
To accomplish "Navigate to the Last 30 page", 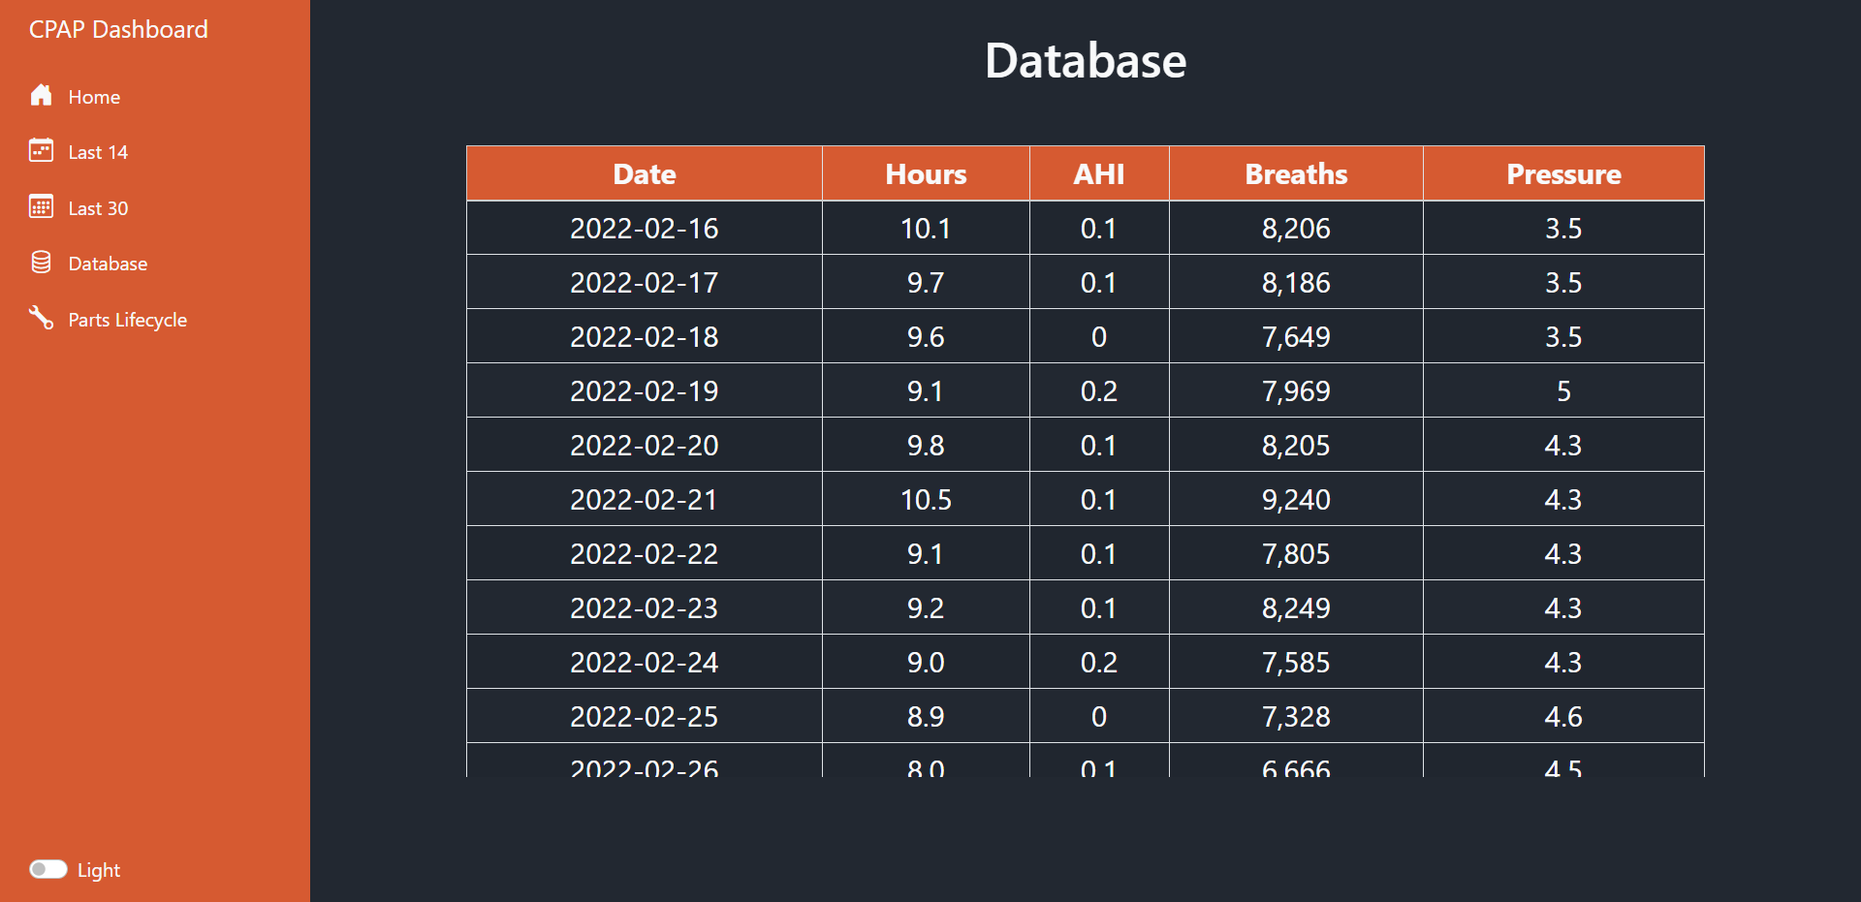I will [x=98, y=207].
